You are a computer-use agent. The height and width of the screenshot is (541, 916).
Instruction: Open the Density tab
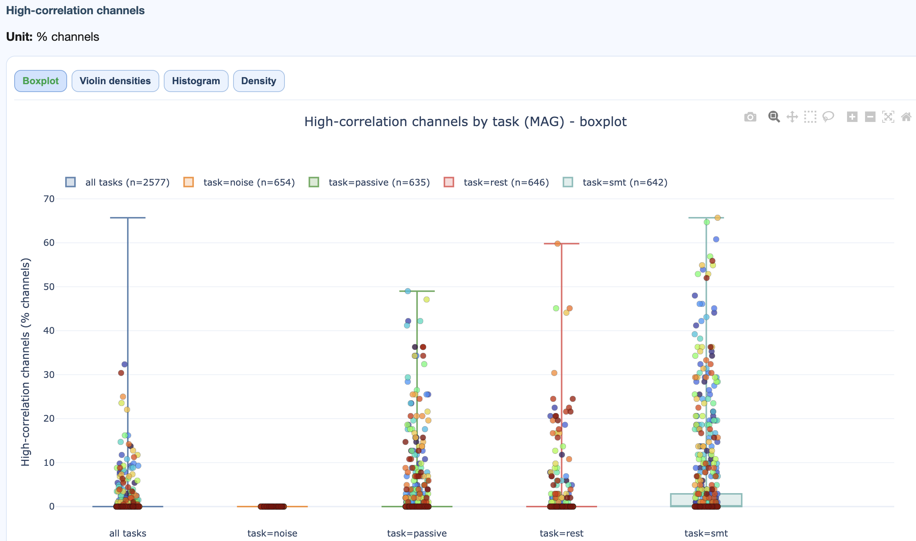click(259, 81)
